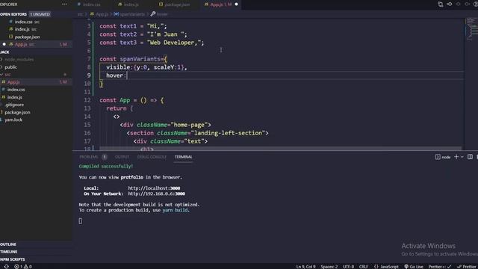478x269 pixels.
Task: Open the network URL 192.168.0.6:3000
Action: [x=156, y=194]
